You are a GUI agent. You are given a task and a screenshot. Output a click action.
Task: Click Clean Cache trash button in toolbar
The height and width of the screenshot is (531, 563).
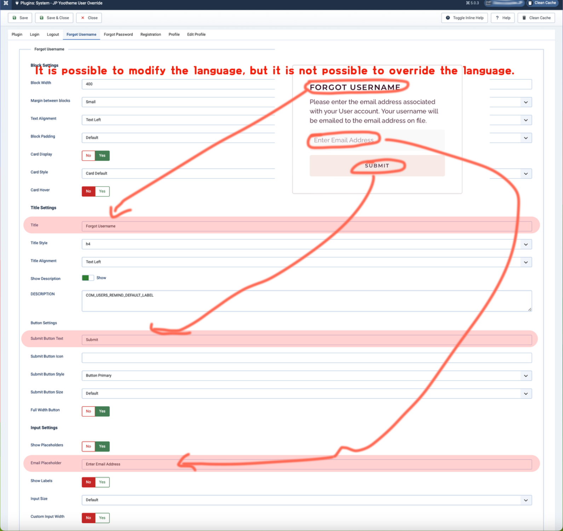536,18
